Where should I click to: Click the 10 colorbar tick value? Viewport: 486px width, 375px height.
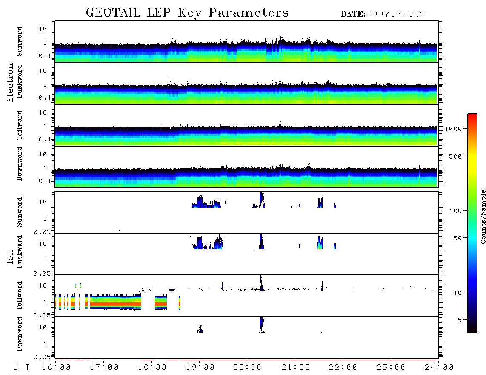pyautogui.click(x=457, y=293)
